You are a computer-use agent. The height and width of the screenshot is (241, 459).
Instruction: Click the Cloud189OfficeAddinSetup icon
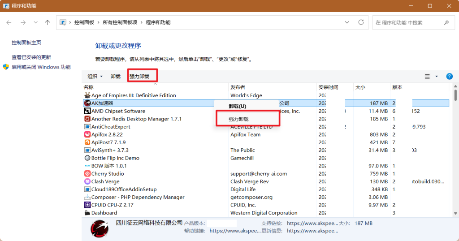(x=87, y=189)
